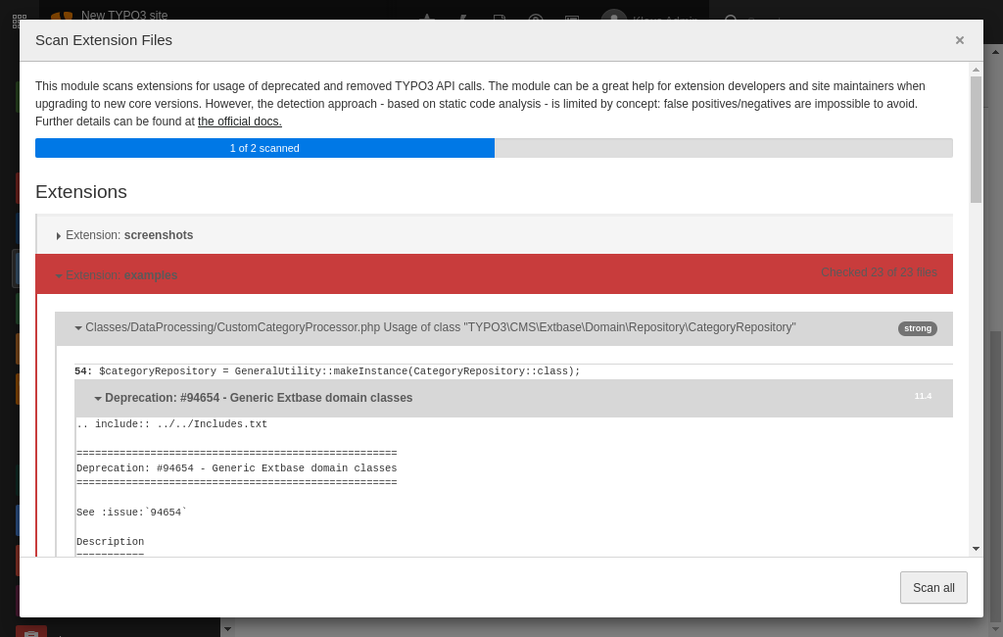Screen dimensions: 1003x637
Task: Close the Scan Extension Files dialog
Action: tap(960, 40)
